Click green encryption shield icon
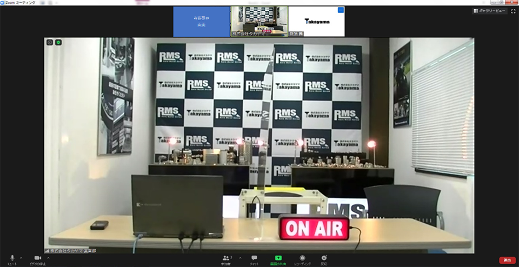The width and height of the screenshot is (519, 267). (58, 42)
